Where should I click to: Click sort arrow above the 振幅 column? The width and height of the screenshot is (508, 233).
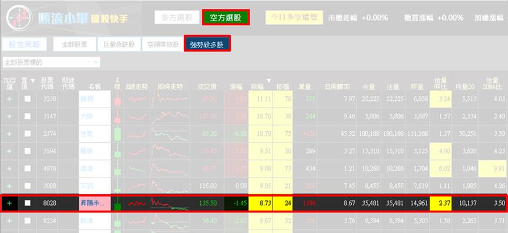[268, 80]
